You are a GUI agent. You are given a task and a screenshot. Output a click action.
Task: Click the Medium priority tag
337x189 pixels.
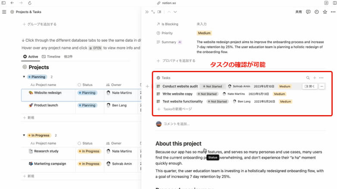pos(204,33)
